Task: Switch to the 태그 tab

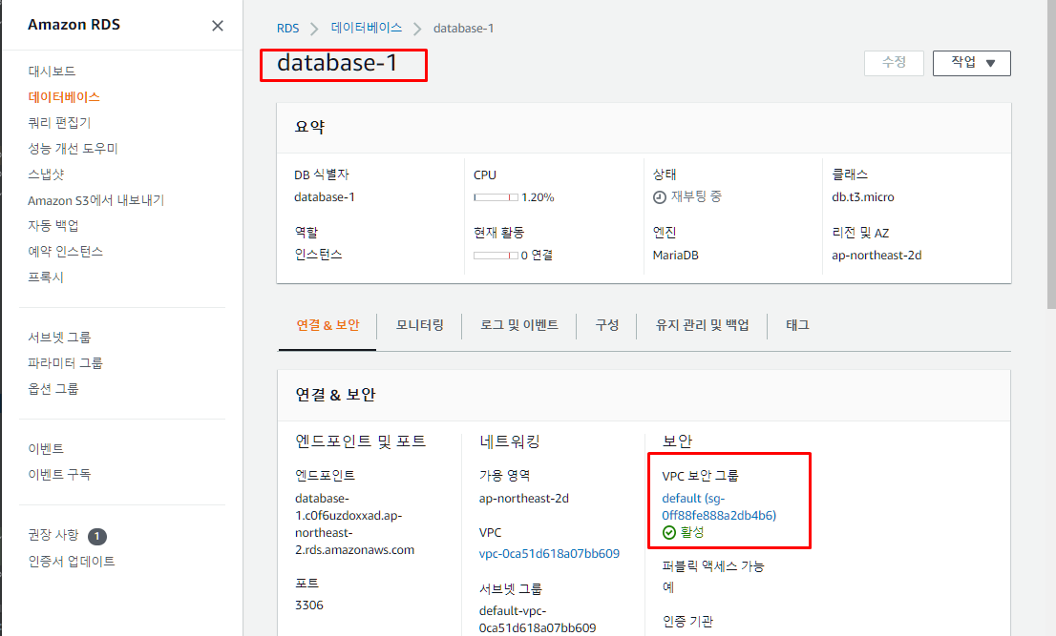Action: (x=797, y=325)
